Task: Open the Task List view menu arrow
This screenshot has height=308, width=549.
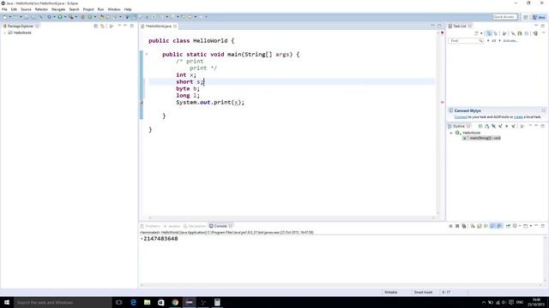Action: pyautogui.click(x=544, y=33)
